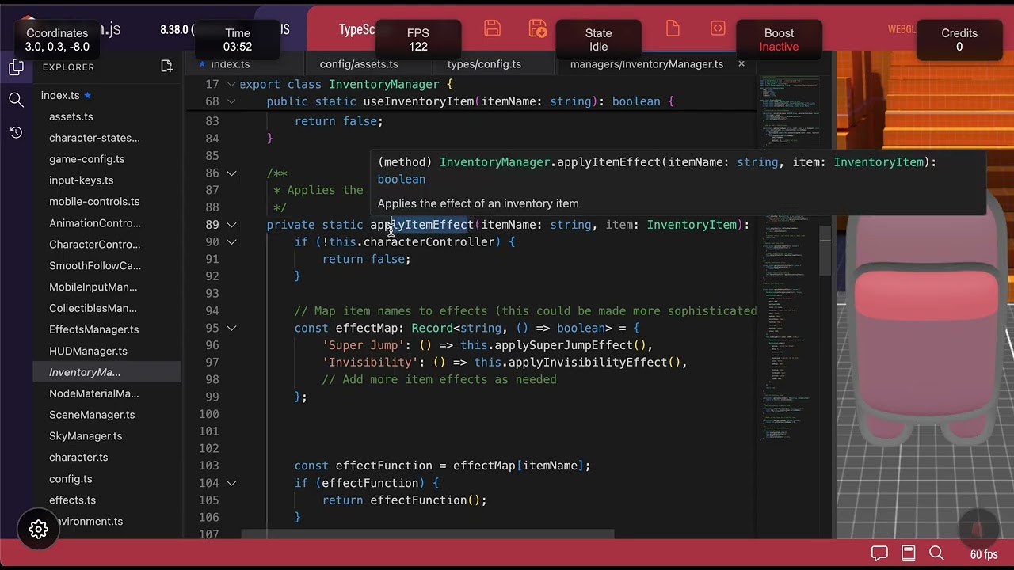Click the useInventoryItem method name on line 68
Screen dimensions: 1014x570
(x=418, y=101)
